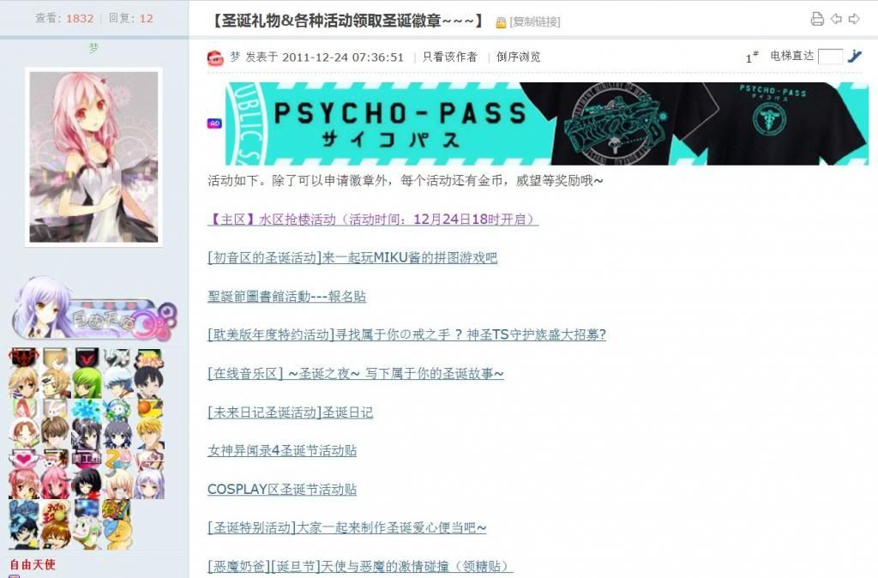Open the 未来日记圣诞活动 diary link
This screenshot has height=578, width=878.
click(x=290, y=412)
